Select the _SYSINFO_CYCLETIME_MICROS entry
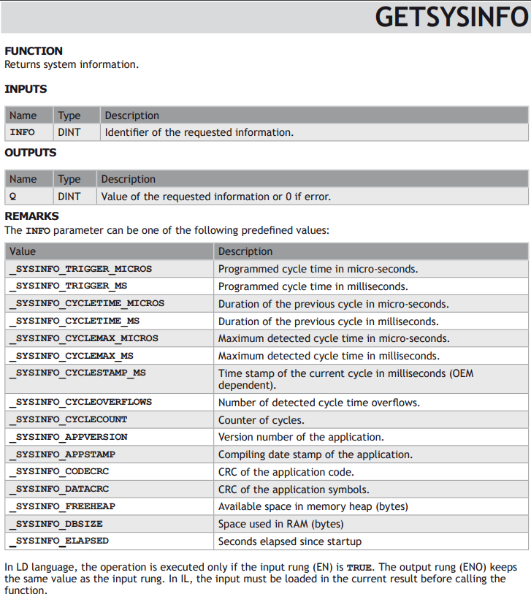Image resolution: width=531 pixels, height=594 pixels. click(x=87, y=303)
